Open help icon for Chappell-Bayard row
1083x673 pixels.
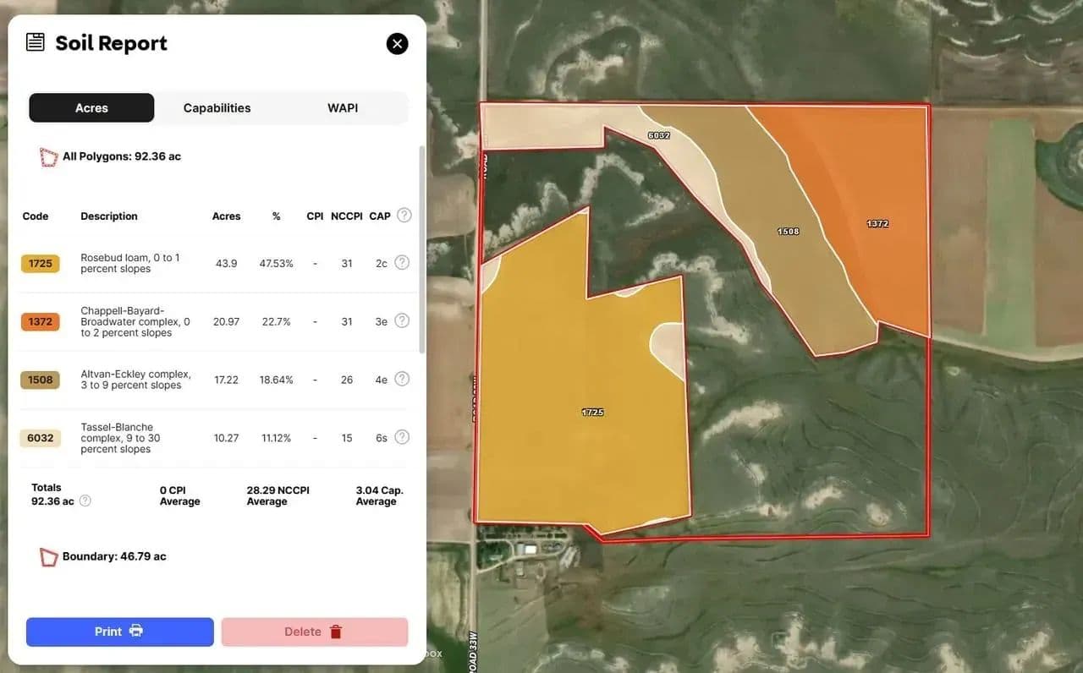pos(402,321)
